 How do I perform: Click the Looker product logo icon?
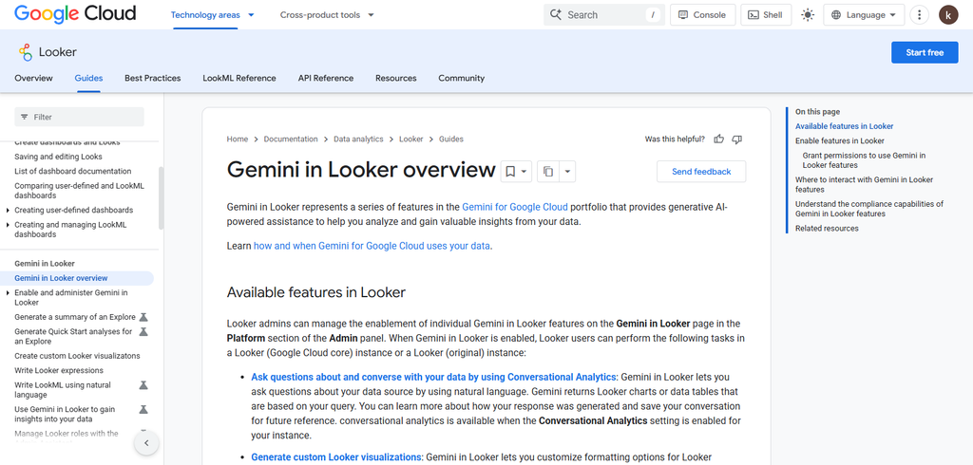pos(25,52)
